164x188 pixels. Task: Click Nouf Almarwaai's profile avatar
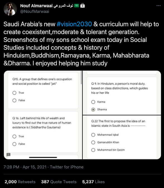[10, 9]
